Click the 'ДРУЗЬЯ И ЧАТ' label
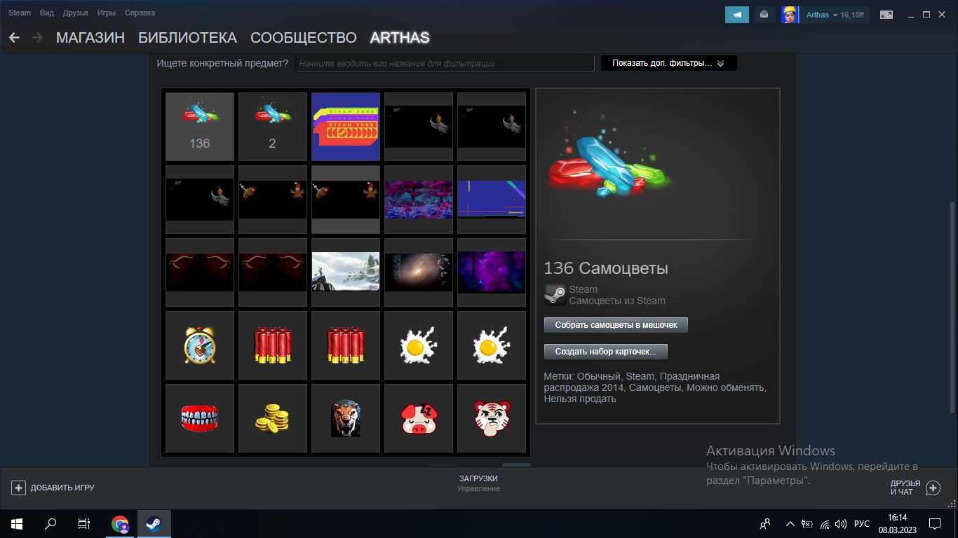 click(905, 488)
